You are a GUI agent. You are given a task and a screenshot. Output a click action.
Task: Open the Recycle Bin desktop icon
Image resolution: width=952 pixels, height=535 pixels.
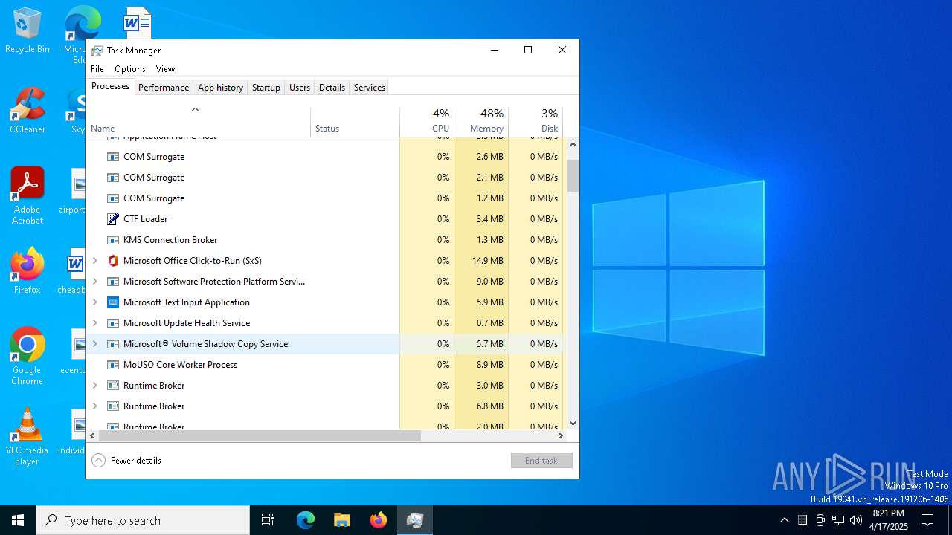(28, 31)
